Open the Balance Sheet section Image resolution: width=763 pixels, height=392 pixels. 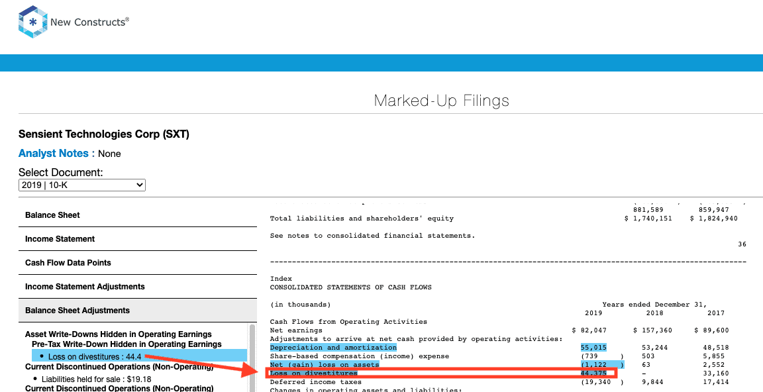pyautogui.click(x=138, y=215)
